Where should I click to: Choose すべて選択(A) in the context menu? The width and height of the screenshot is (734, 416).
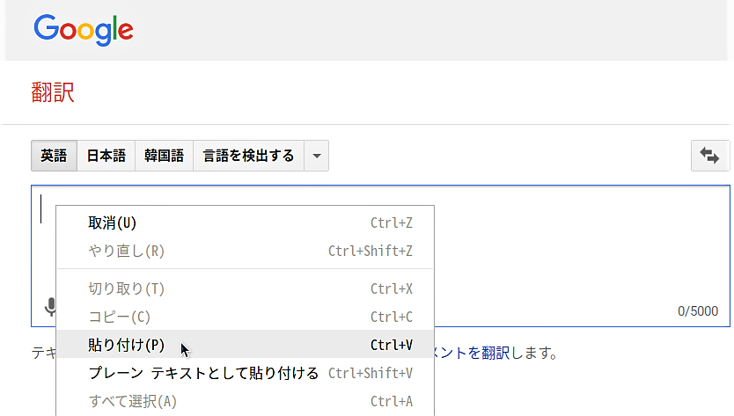point(246,401)
